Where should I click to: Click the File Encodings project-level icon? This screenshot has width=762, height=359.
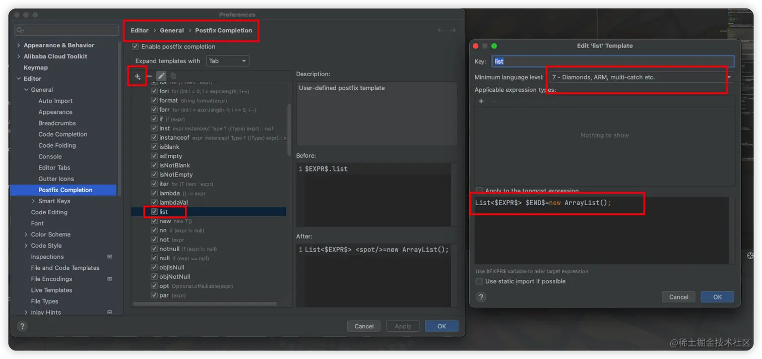click(x=109, y=279)
